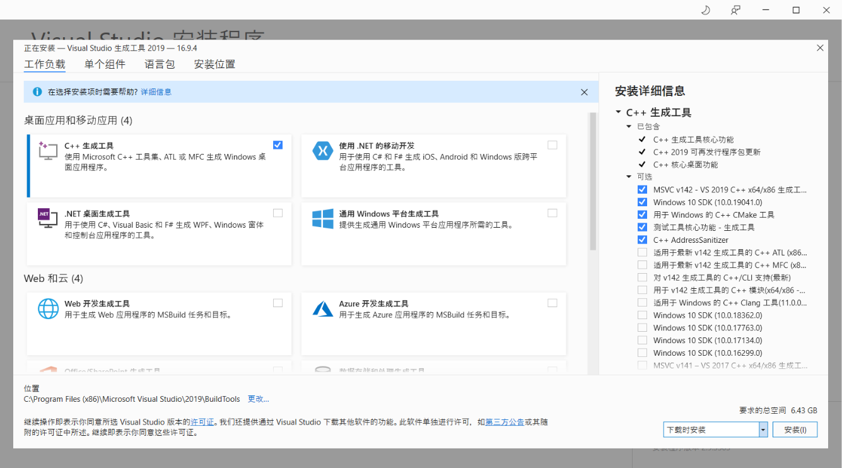Image resolution: width=842 pixels, height=468 pixels.
Task: Open the 第三方公告 link
Action: [505, 422]
